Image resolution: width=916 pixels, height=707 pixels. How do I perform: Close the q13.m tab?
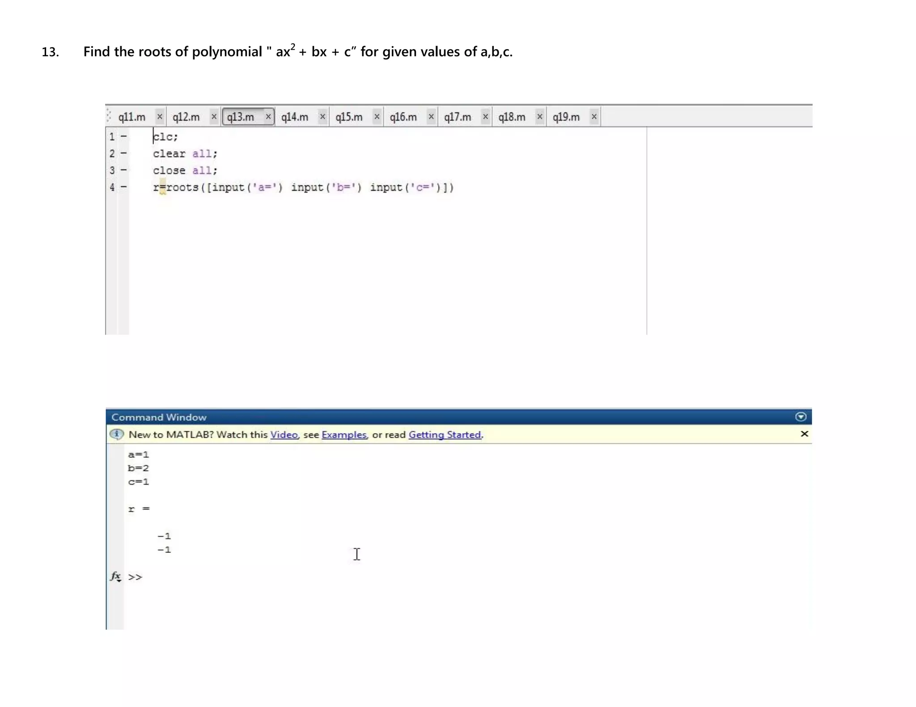point(268,117)
